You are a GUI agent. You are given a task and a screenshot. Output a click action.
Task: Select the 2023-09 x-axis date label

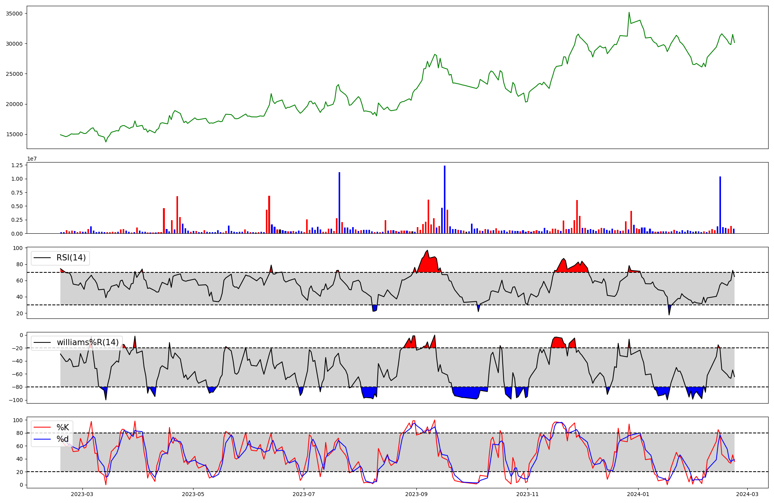coord(416,494)
